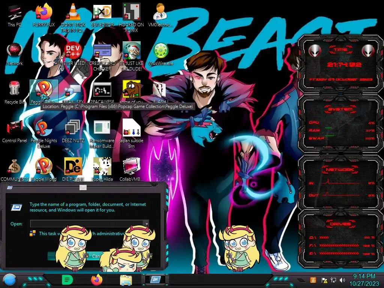The image size is (384, 288).
Task: Click the orange tray application icon
Action: [x=313, y=280]
